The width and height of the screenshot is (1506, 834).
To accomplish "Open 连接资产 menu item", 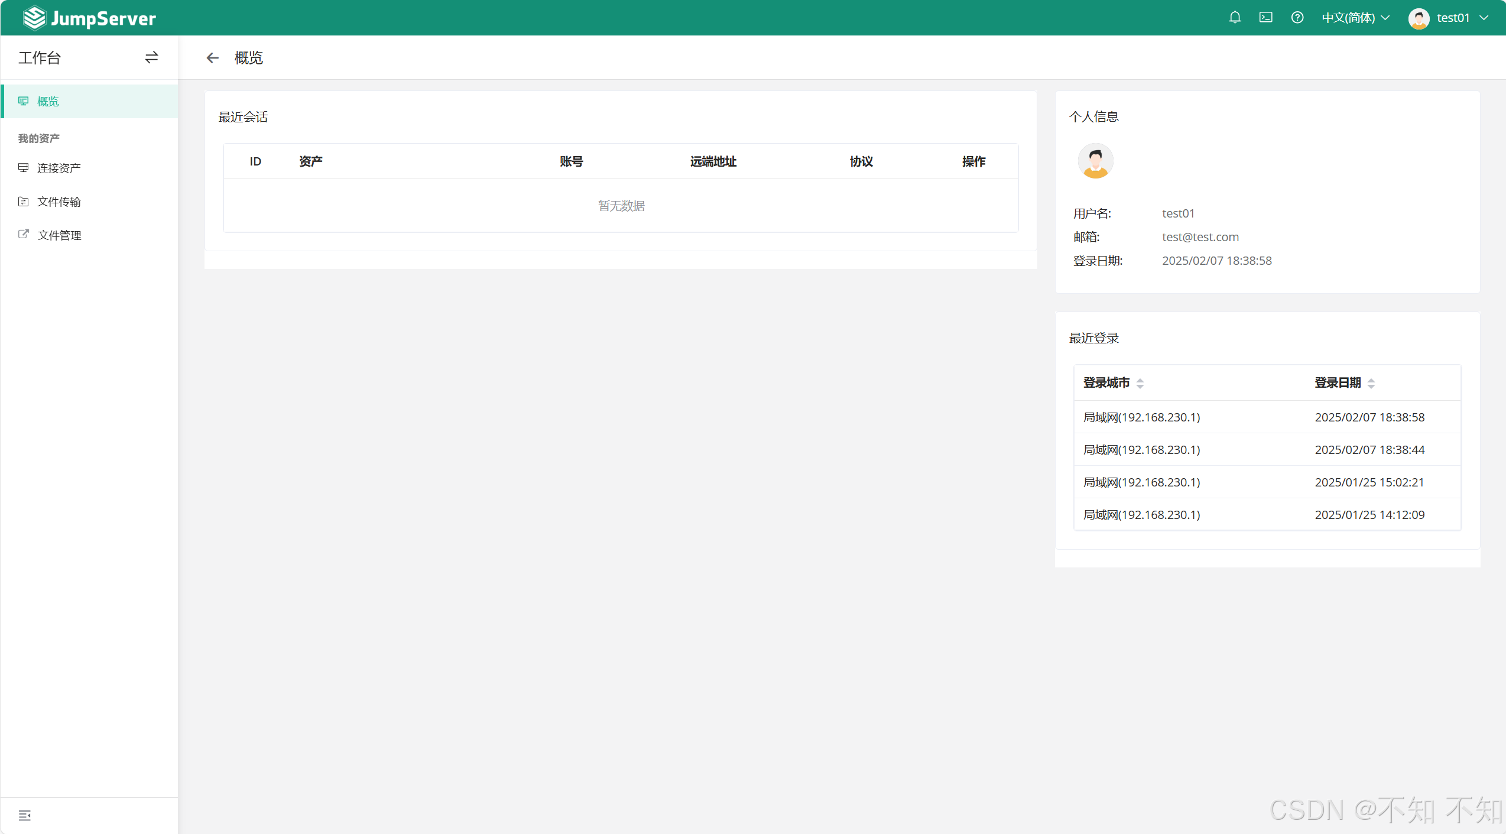I will (x=59, y=168).
